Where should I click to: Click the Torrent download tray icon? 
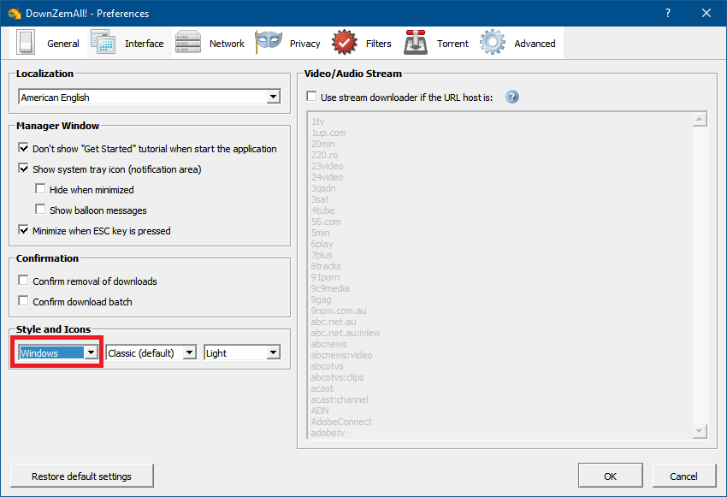(416, 43)
